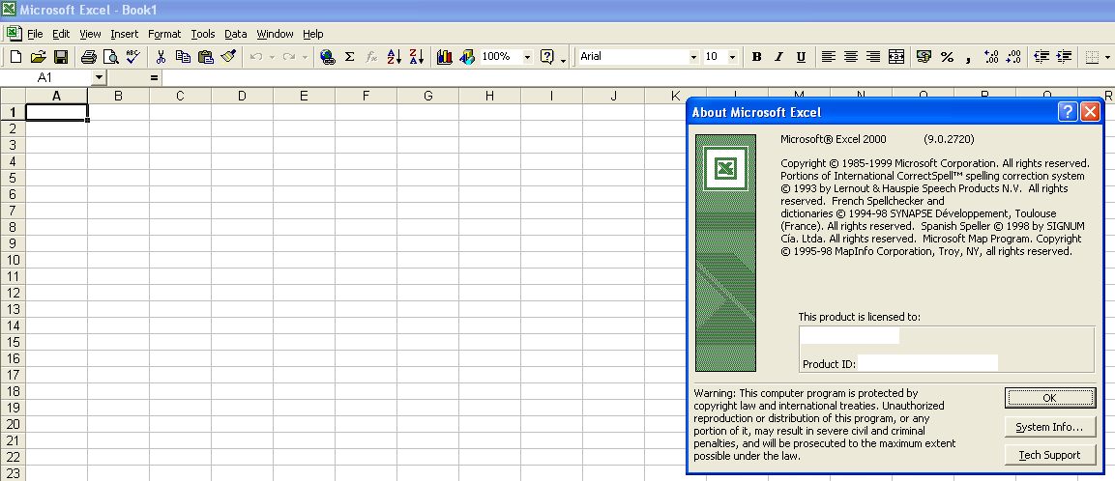This screenshot has height=481, width=1115.
Task: Select column H header
Action: click(x=489, y=96)
